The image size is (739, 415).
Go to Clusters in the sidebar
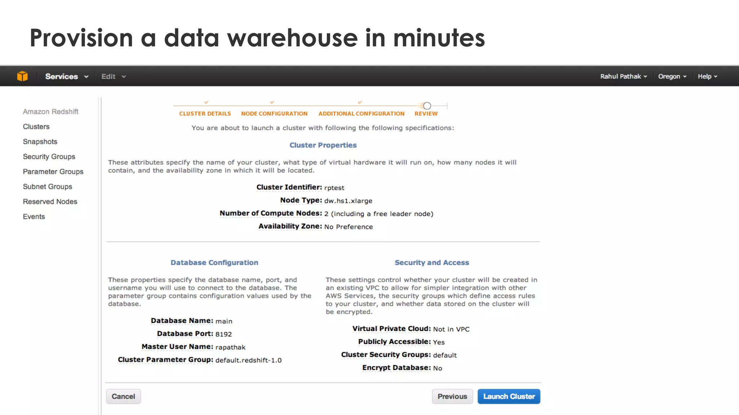(x=36, y=127)
